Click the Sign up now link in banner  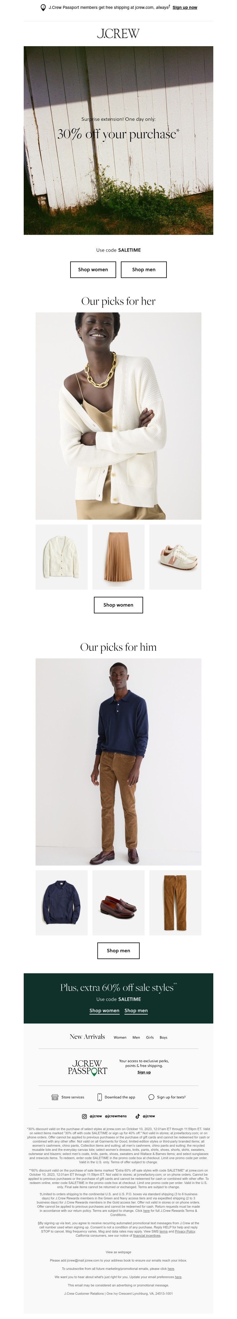(185, 8)
